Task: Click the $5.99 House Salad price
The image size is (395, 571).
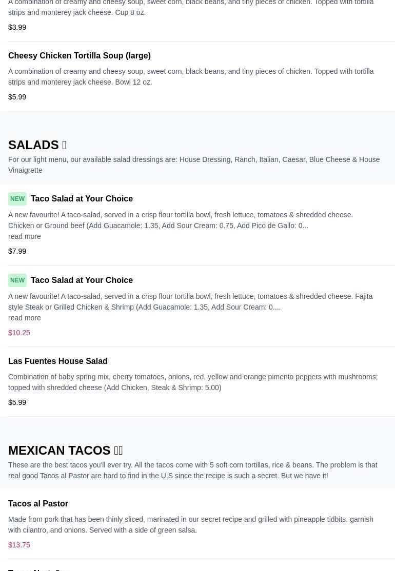Action: pyautogui.click(x=17, y=402)
